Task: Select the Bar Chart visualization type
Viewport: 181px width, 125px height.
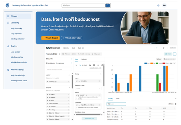Action: pyautogui.click(x=83, y=65)
